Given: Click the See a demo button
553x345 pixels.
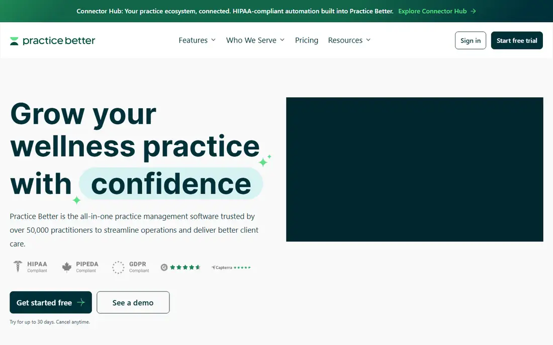Looking at the screenshot, I should (133, 302).
